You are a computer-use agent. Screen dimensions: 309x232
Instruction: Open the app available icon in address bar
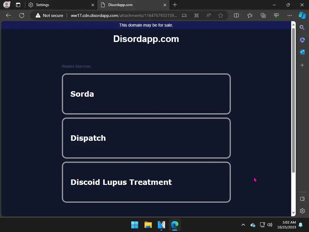tap(184, 15)
